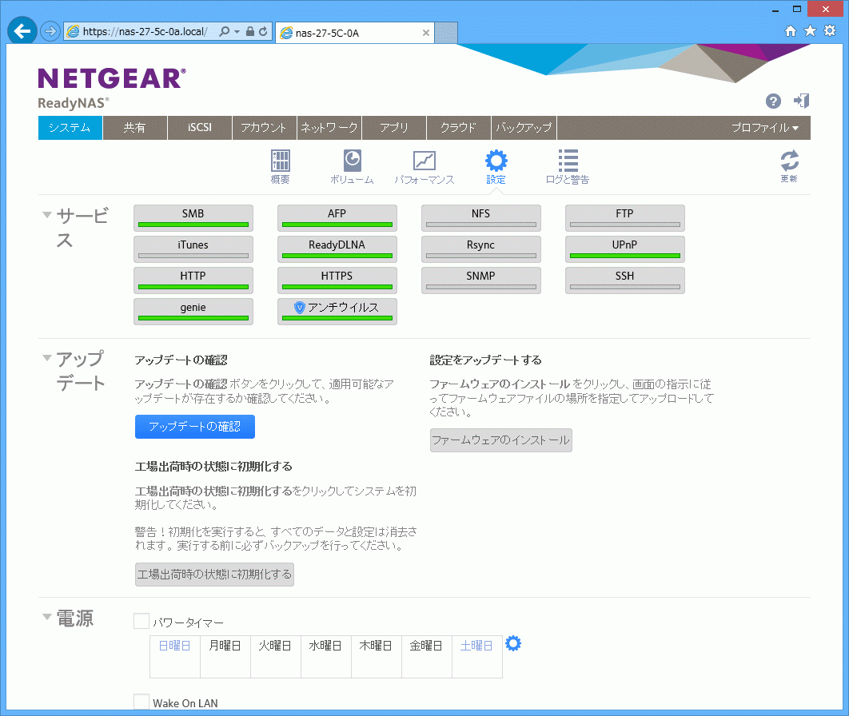Open the パフォーマンス performance chart icon

pos(424,161)
